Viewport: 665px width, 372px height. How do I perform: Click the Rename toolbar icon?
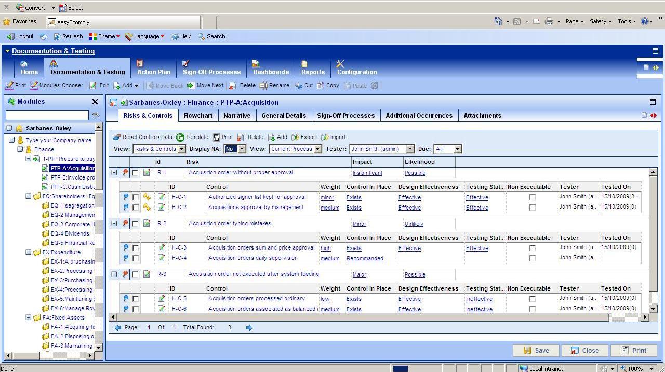coord(263,86)
